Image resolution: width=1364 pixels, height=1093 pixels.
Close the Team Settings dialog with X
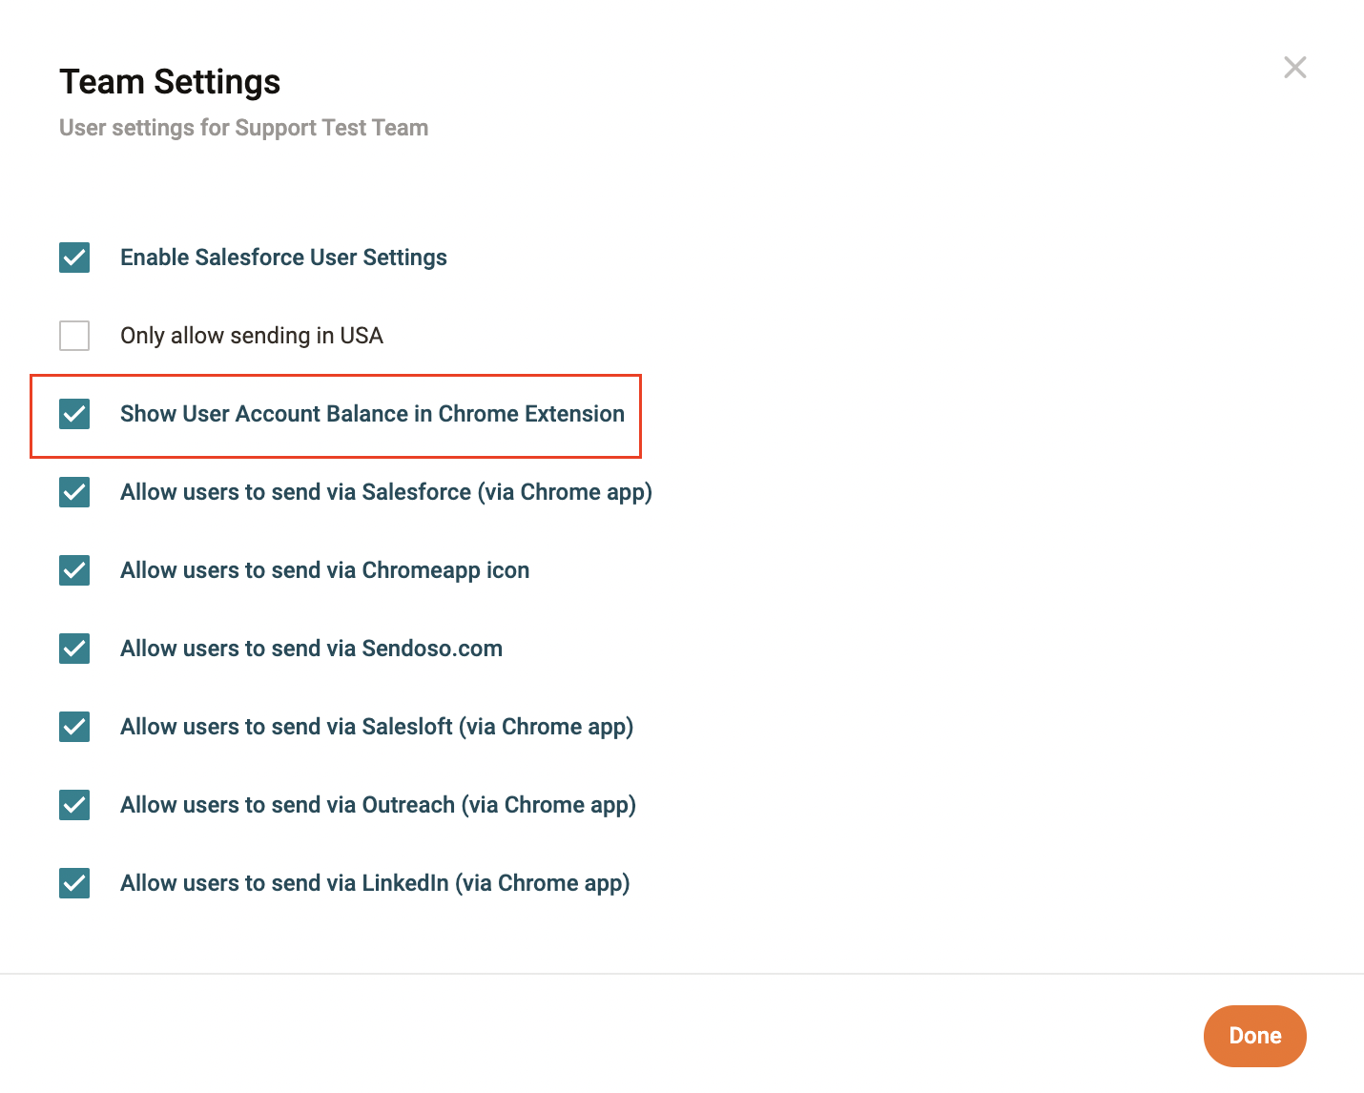click(x=1294, y=68)
